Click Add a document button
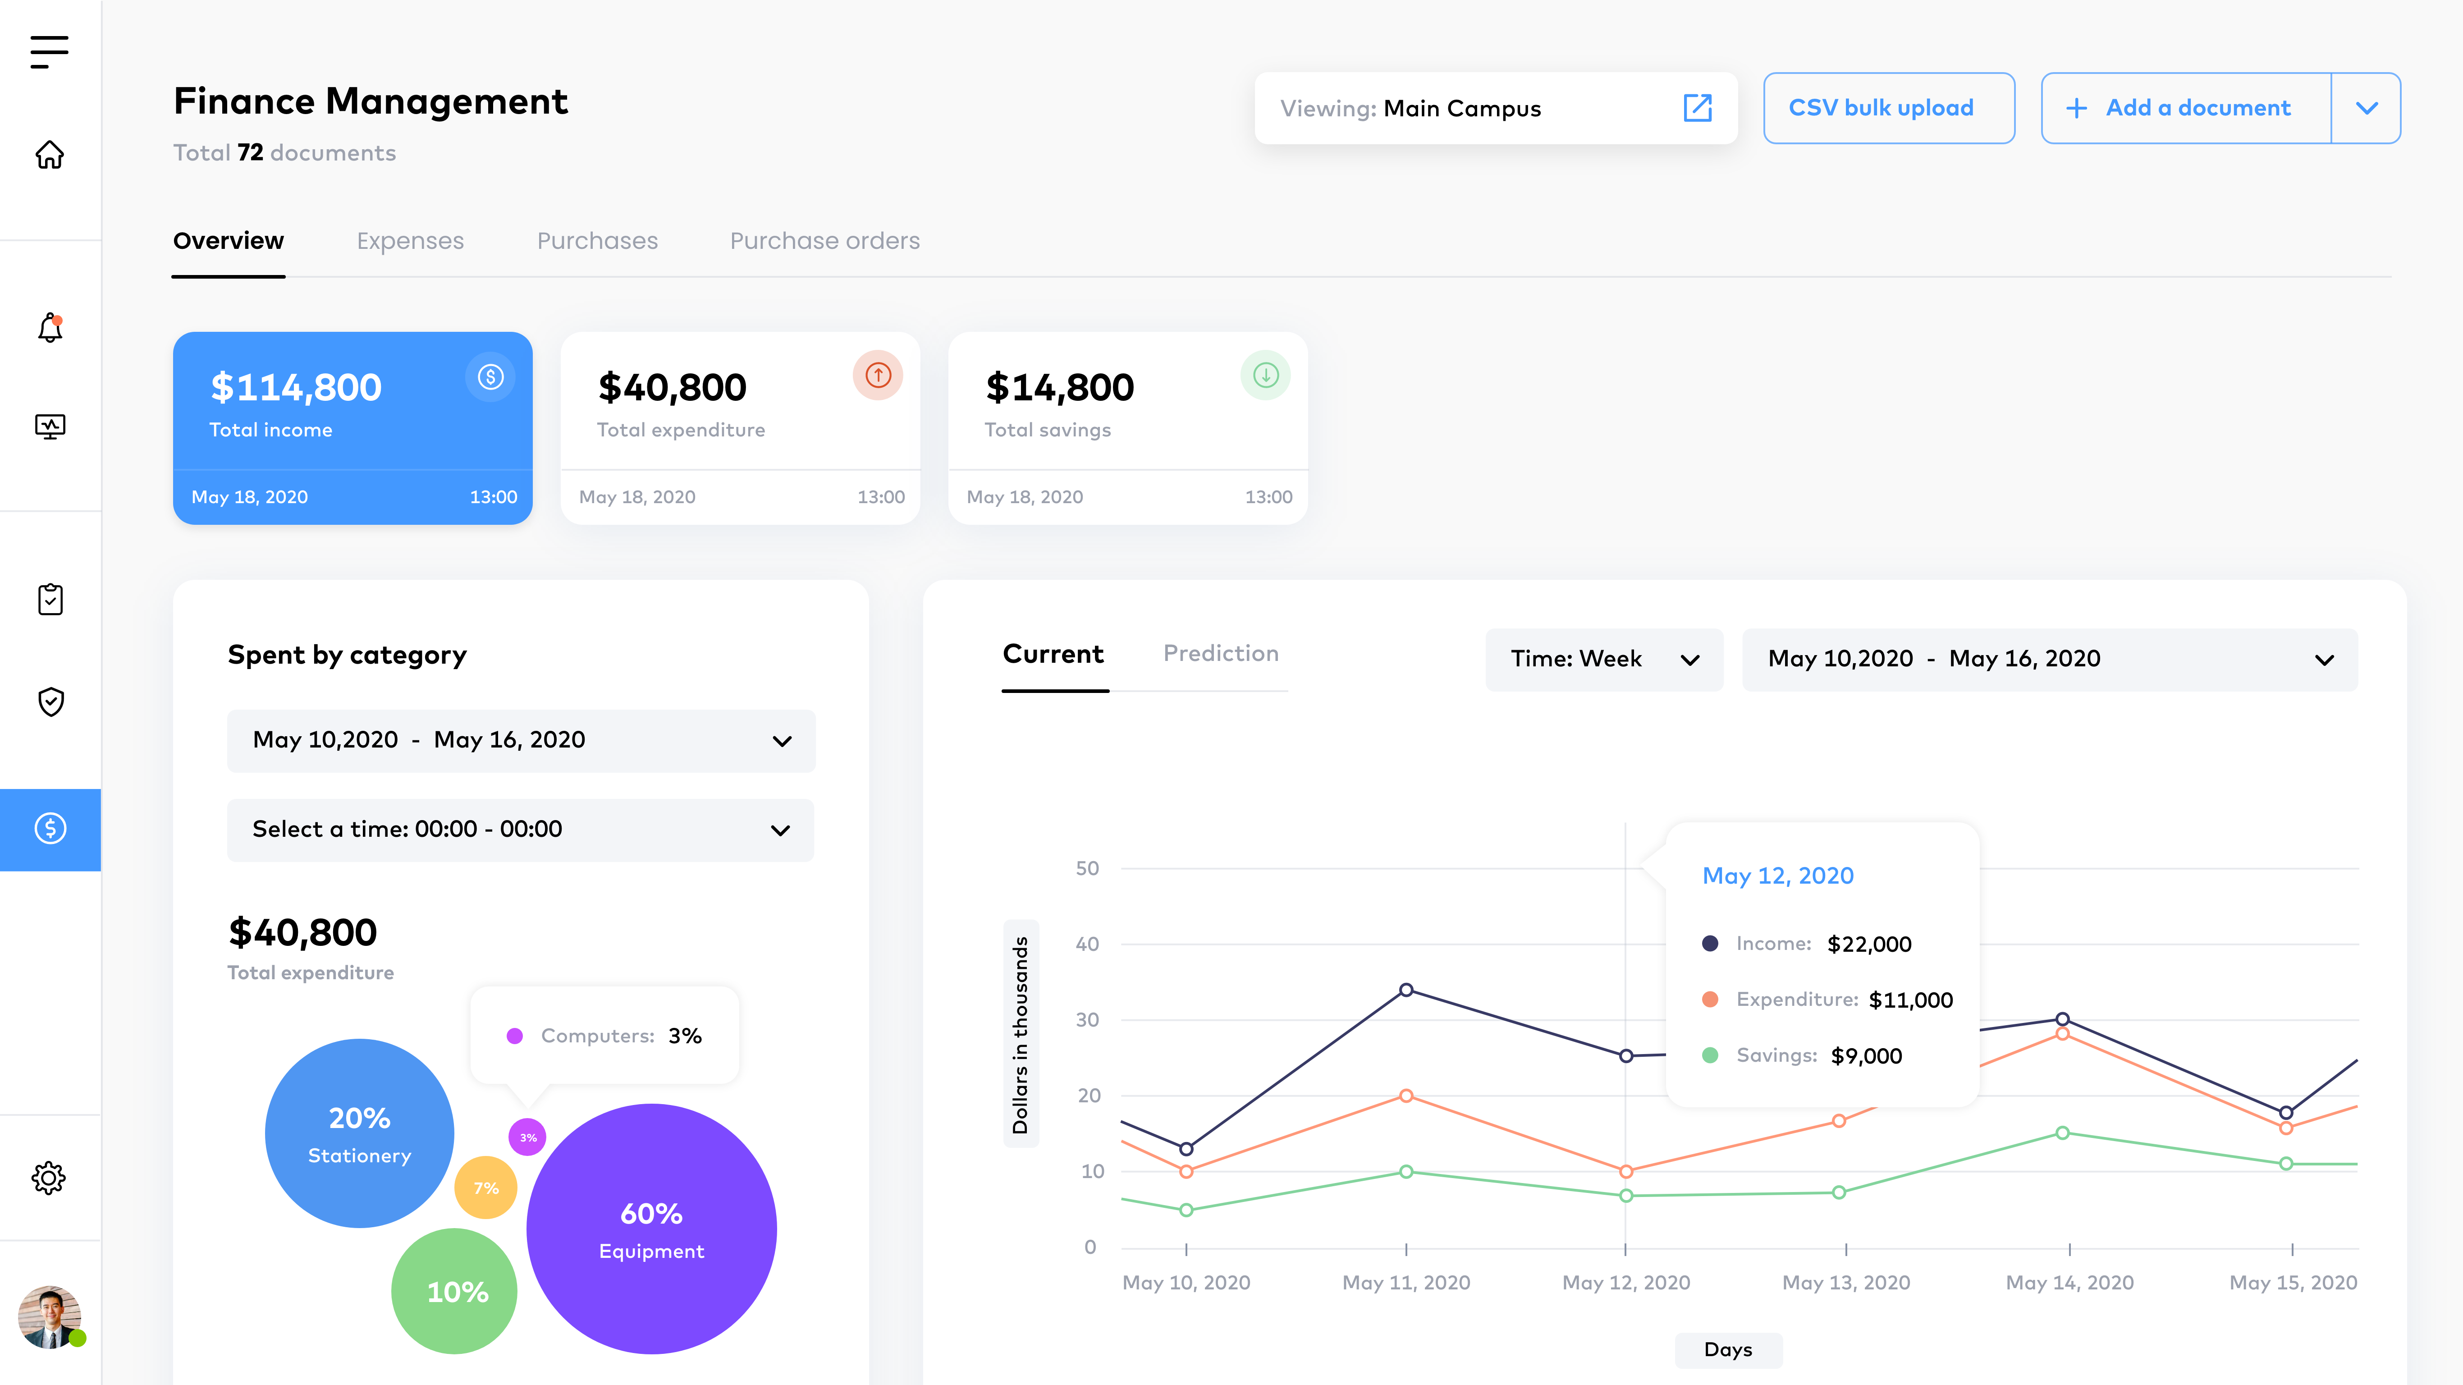 tap(2187, 108)
